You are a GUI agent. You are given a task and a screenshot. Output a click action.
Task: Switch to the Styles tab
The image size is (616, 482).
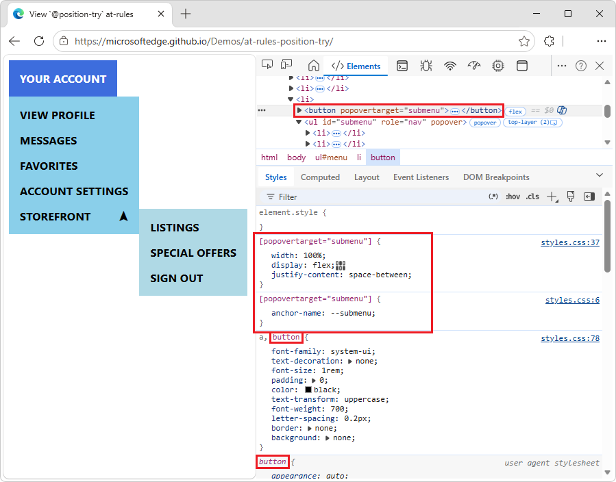pos(275,177)
